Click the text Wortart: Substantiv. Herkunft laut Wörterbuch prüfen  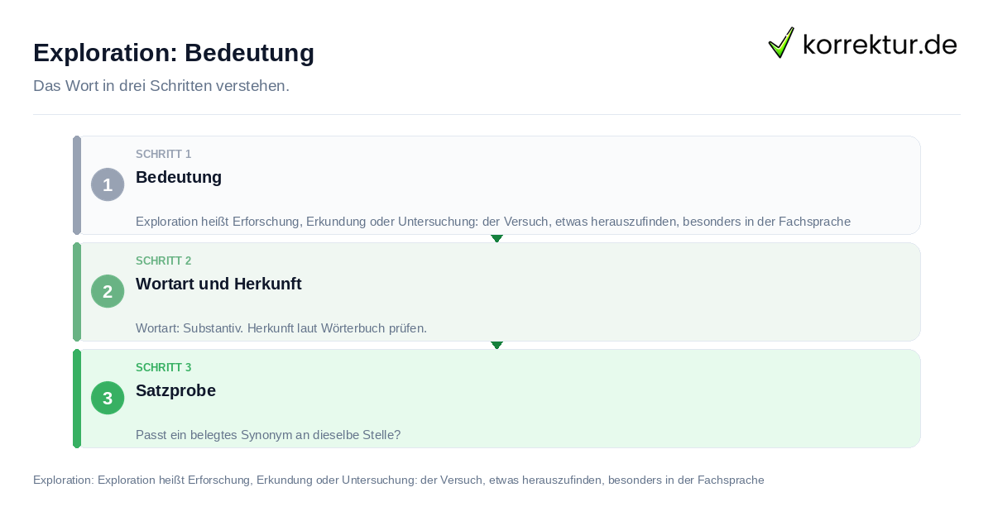pyautogui.click(x=281, y=328)
